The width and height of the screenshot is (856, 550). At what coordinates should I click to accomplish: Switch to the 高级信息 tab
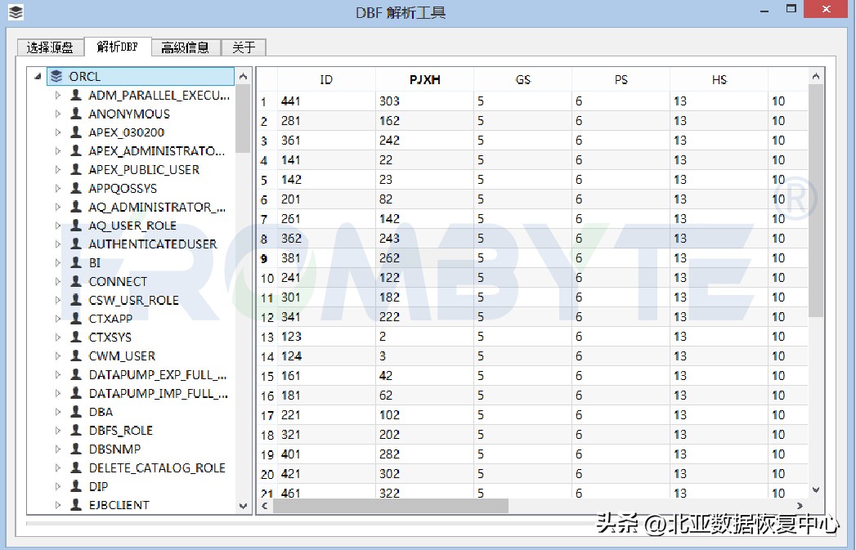coord(186,47)
